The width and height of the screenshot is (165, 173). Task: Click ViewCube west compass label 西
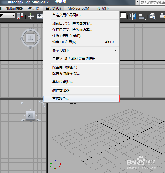tap(21, 38)
